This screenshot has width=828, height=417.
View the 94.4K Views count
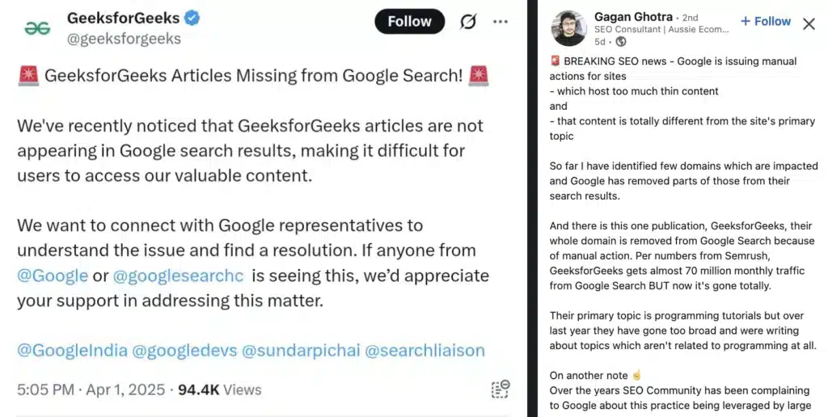coord(219,390)
